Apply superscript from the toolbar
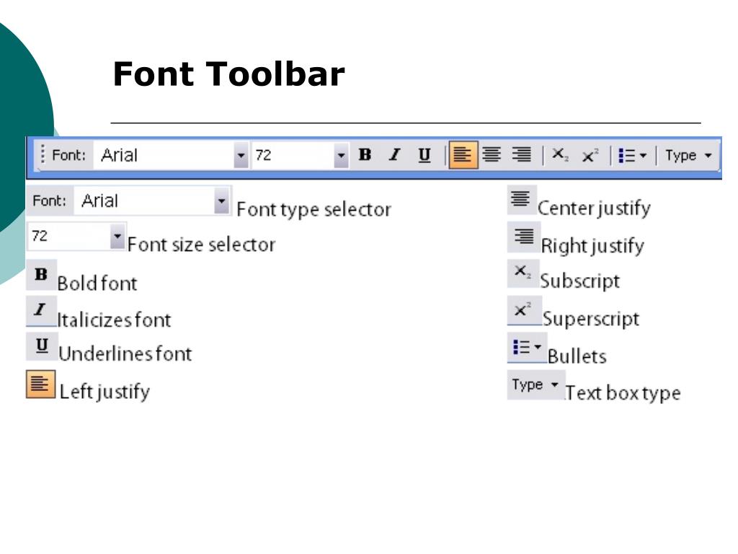The image size is (738, 554). 590,154
